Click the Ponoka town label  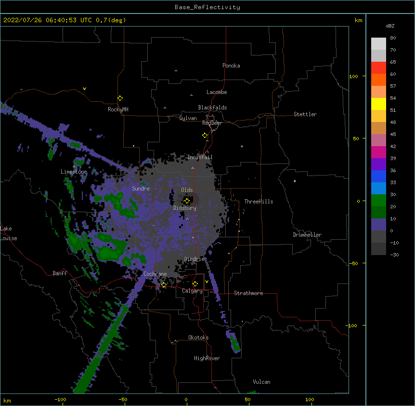tap(231, 66)
